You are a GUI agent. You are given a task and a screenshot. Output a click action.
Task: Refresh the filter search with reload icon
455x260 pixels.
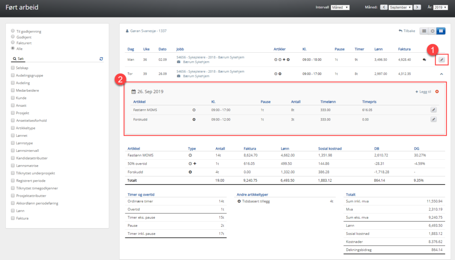coord(101,58)
